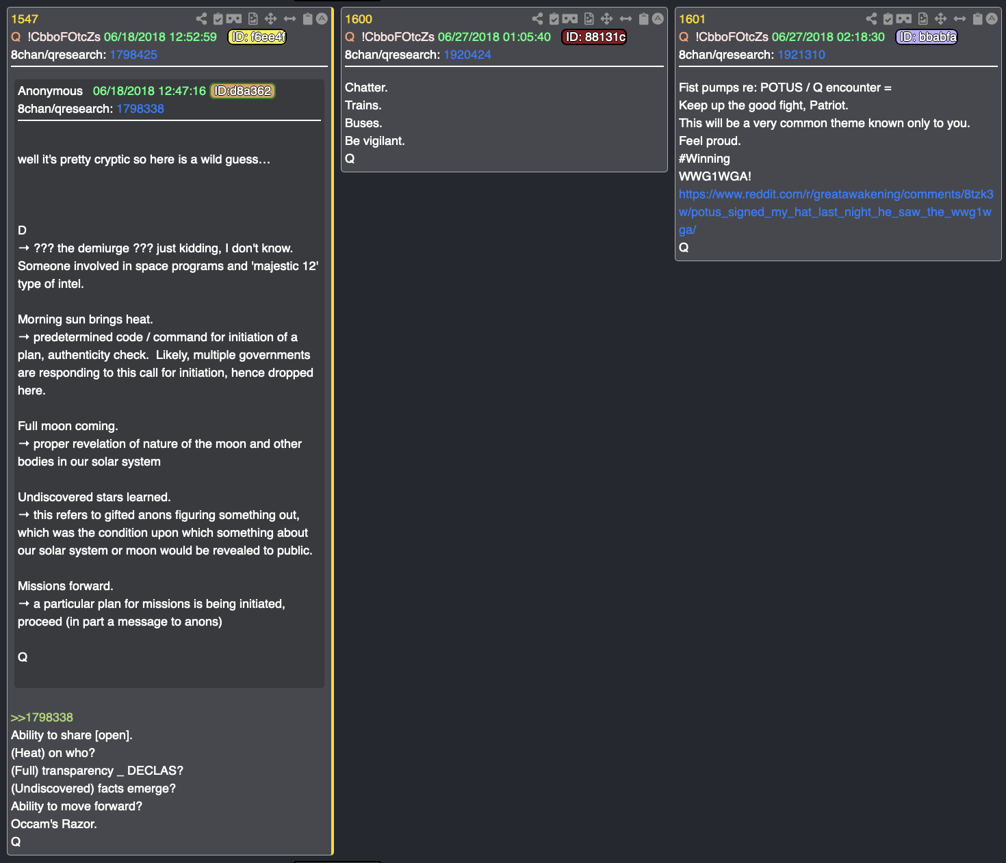Open post number 1601 link

click(692, 19)
